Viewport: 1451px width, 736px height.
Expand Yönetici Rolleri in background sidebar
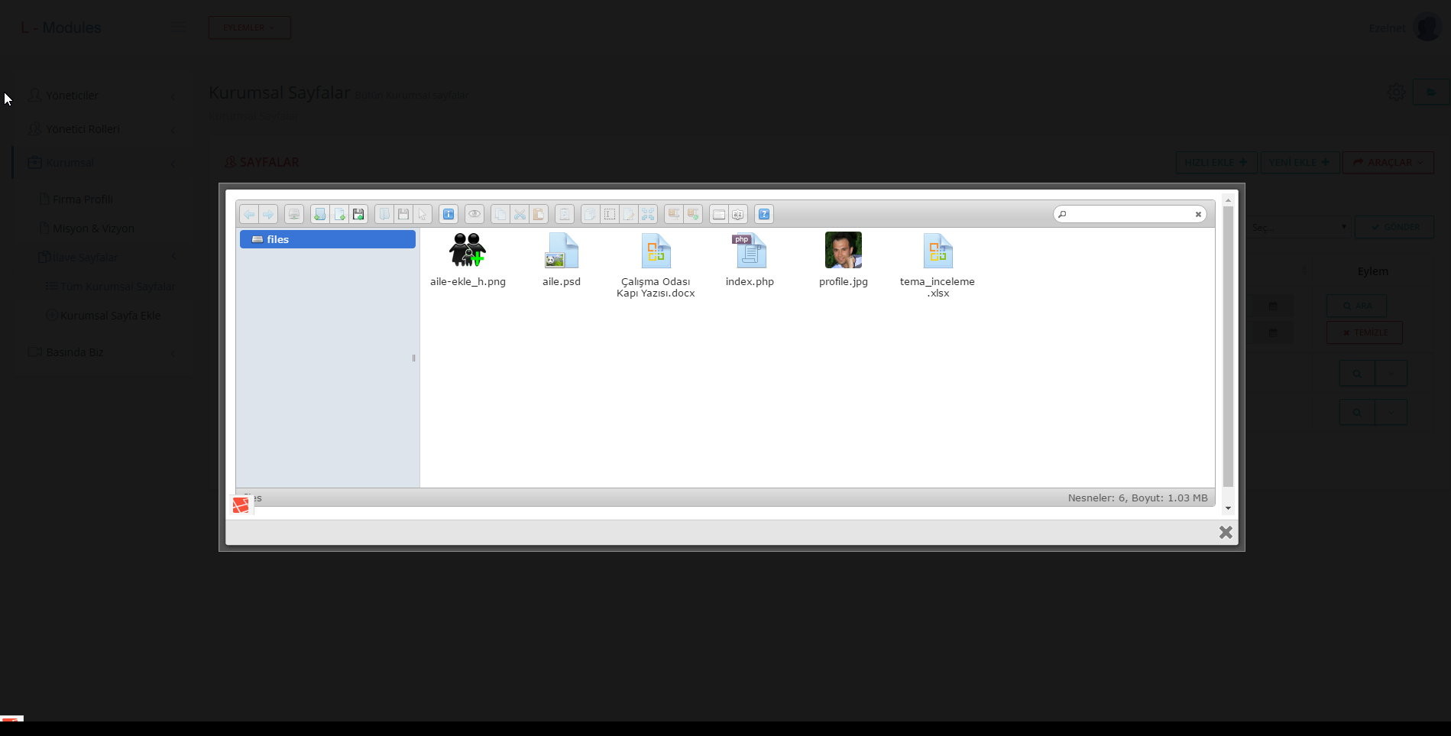point(102,129)
